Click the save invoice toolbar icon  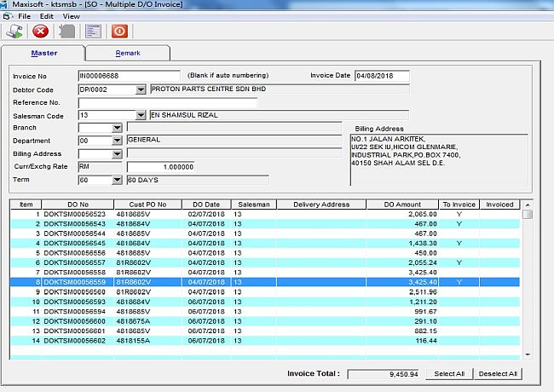click(14, 31)
